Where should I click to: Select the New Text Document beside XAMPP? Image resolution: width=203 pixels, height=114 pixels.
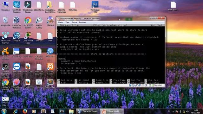pos(39,69)
